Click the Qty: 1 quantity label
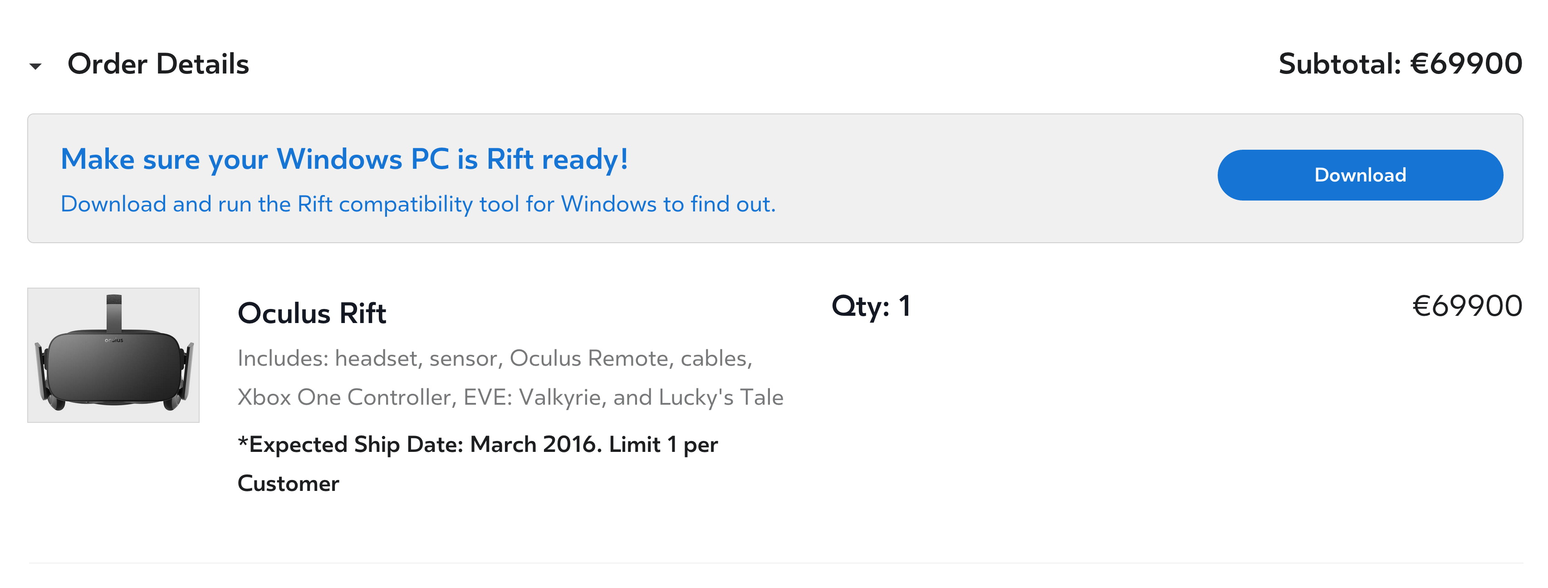 click(x=860, y=307)
